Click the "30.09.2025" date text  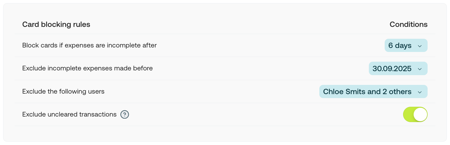point(392,69)
